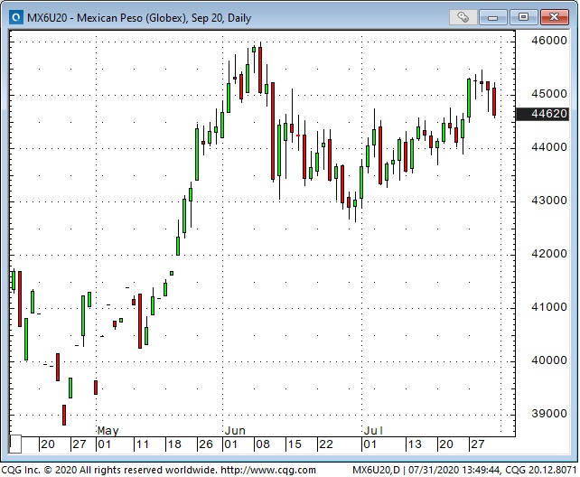Viewport: 580px width, 477px height.
Task: Click the date label 11 in May
Action: (142, 444)
